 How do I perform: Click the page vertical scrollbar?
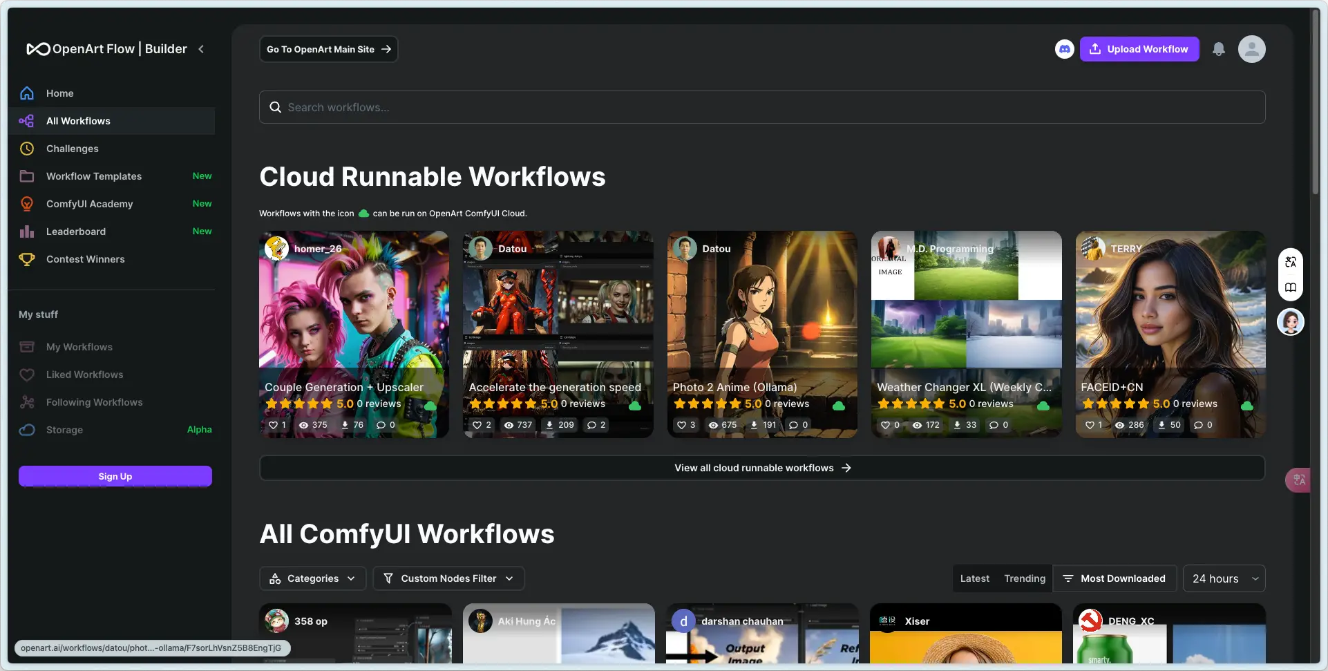pyautogui.click(x=1316, y=104)
